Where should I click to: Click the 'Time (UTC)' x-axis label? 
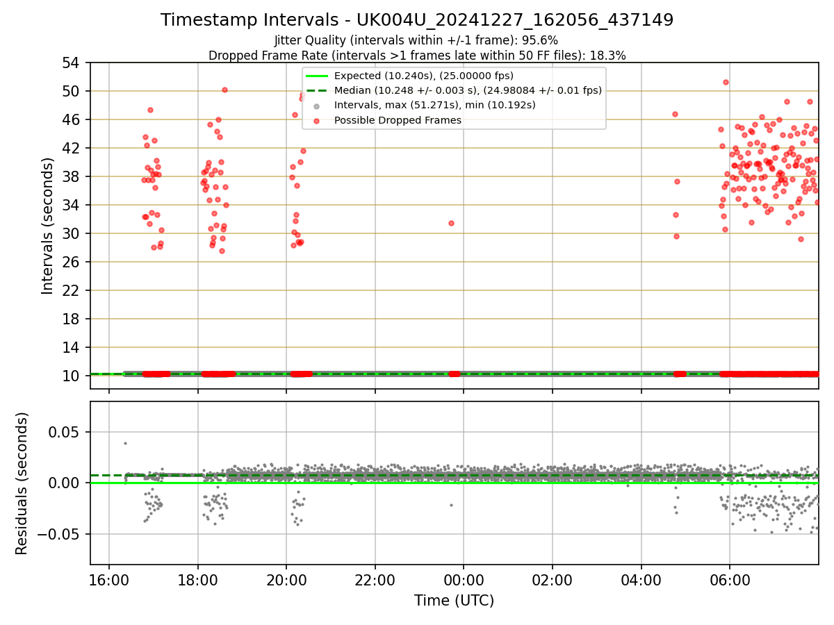(x=454, y=600)
